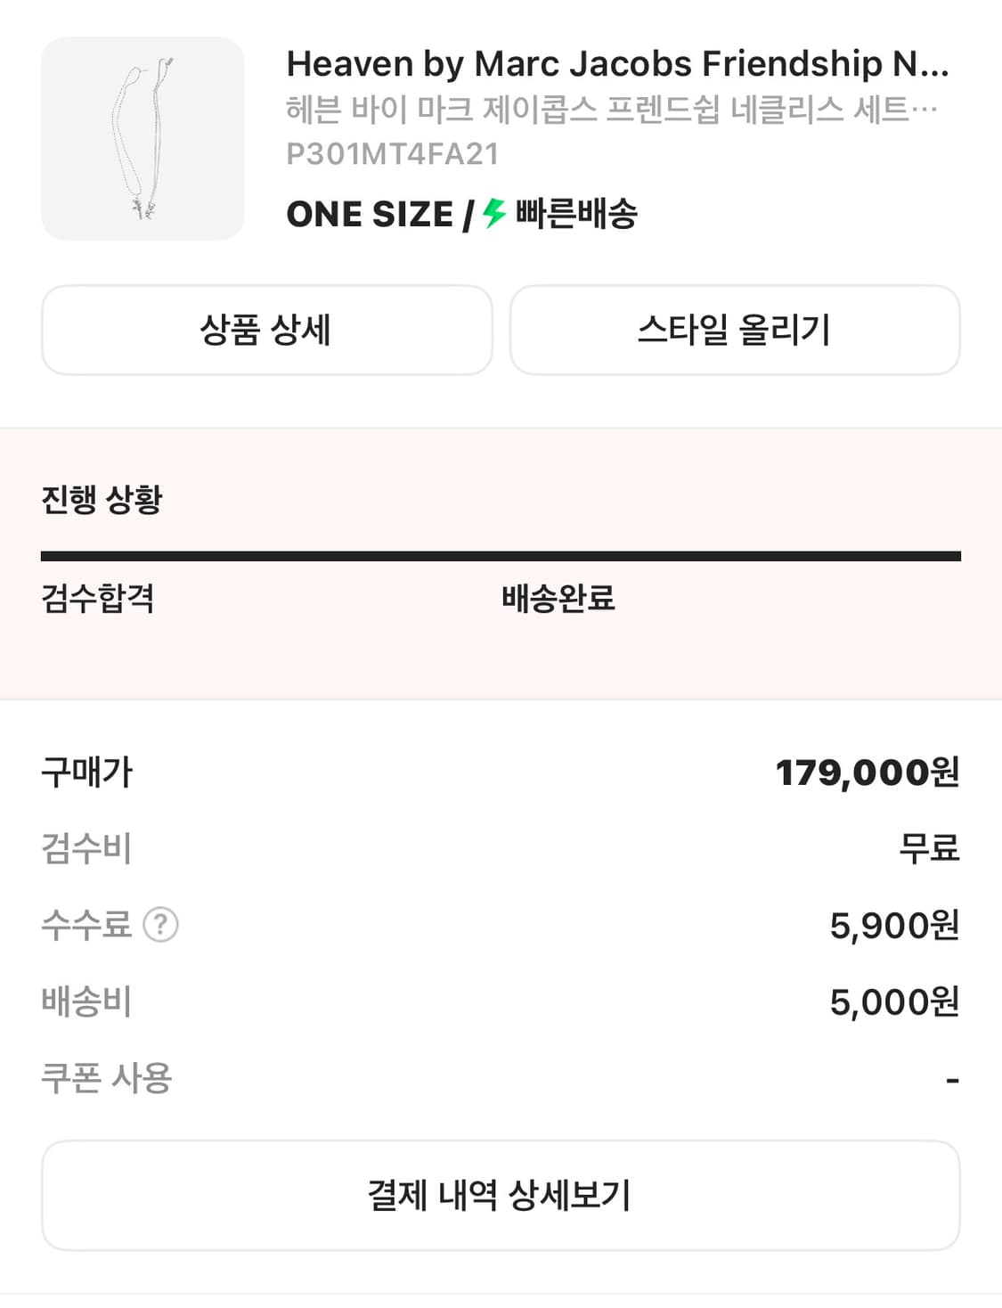This screenshot has height=1308, width=1002.
Task: Select the 배송완료 progress step
Action: click(x=558, y=598)
